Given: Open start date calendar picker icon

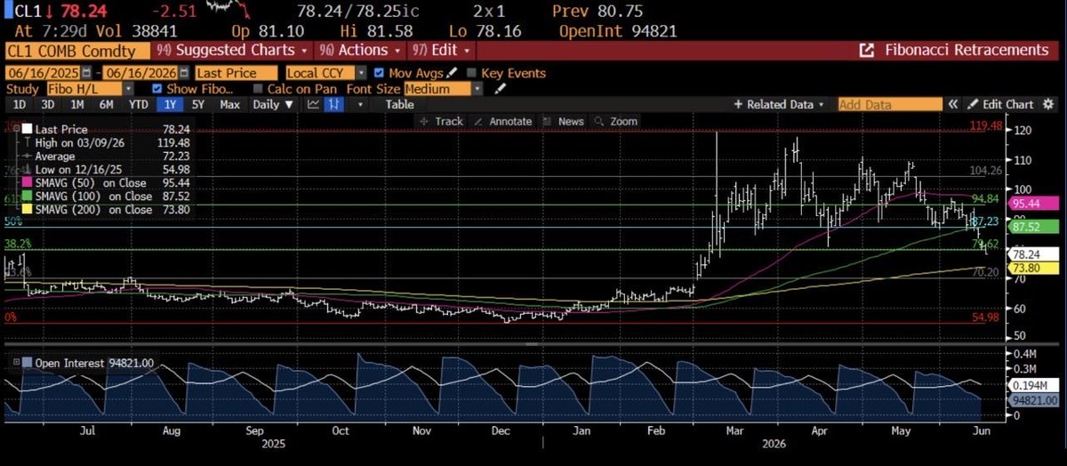Looking at the screenshot, I should coord(86,73).
